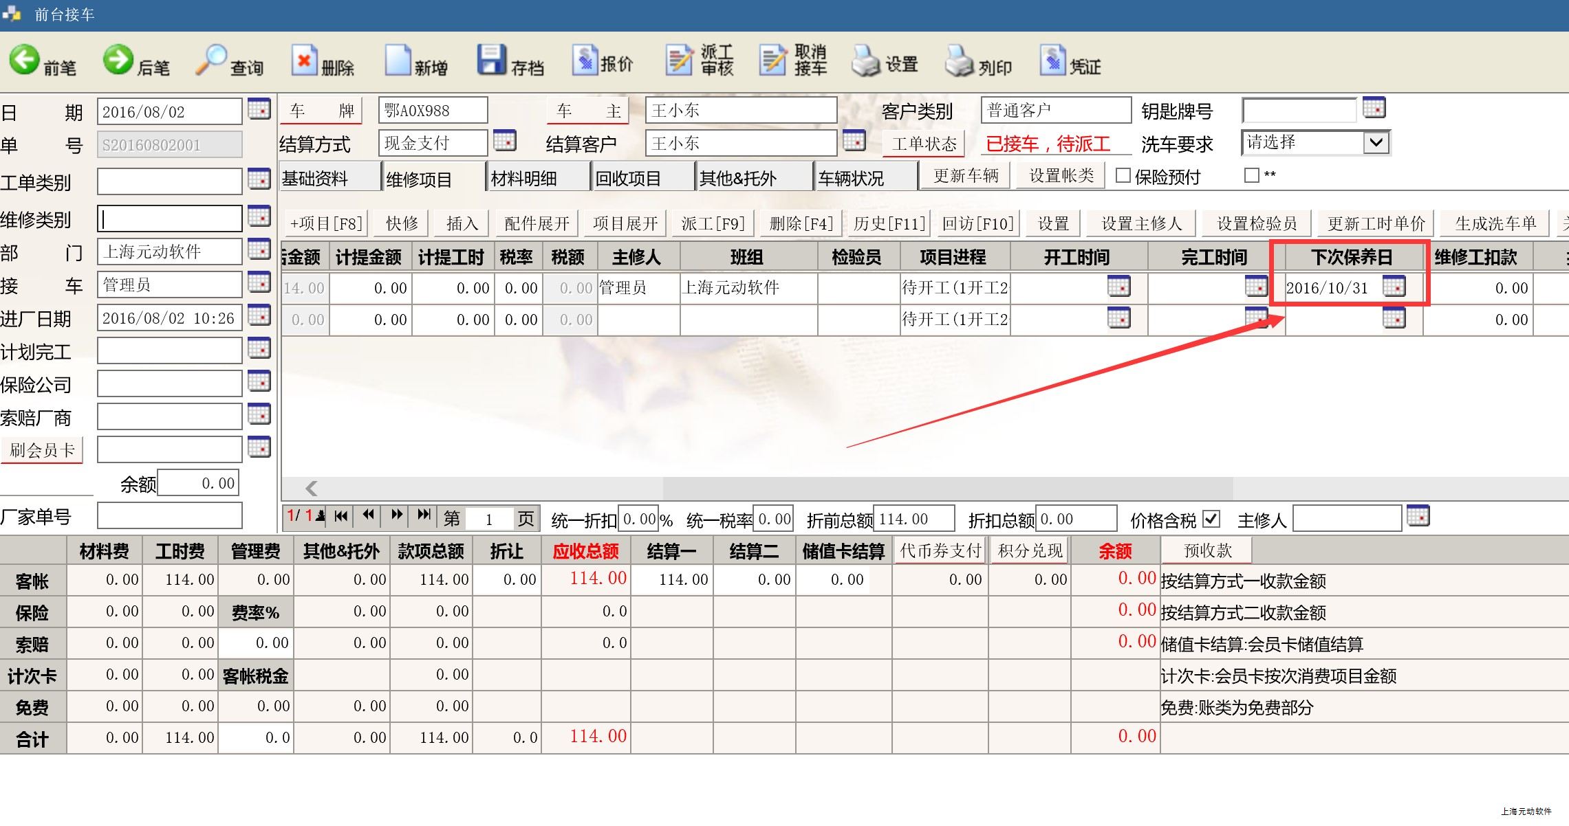
Task: Enable the 保险预付 checkbox
Action: pyautogui.click(x=1123, y=176)
